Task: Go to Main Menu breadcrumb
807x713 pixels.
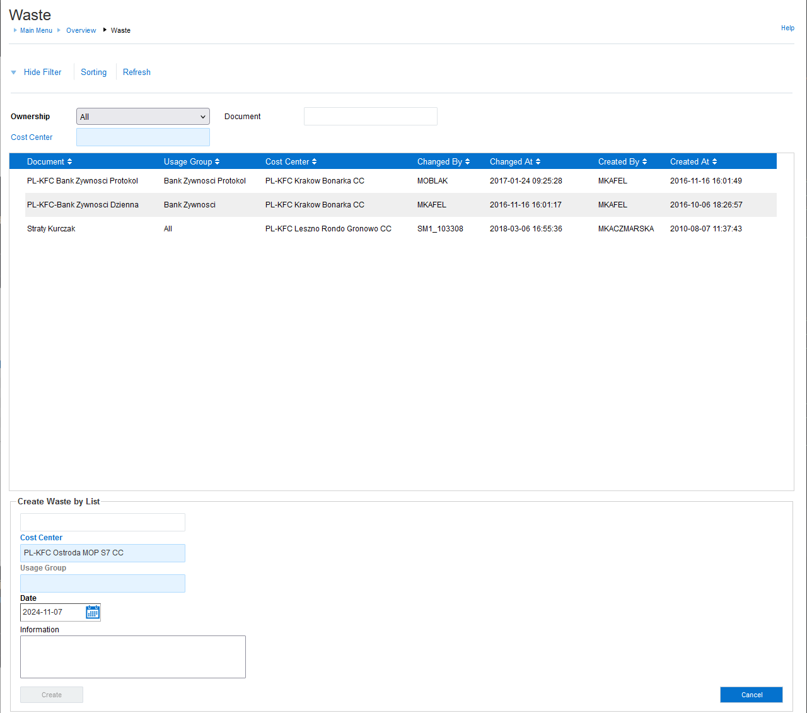Action: tap(36, 30)
